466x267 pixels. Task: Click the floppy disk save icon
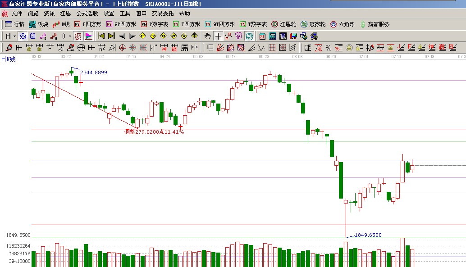pos(293,36)
